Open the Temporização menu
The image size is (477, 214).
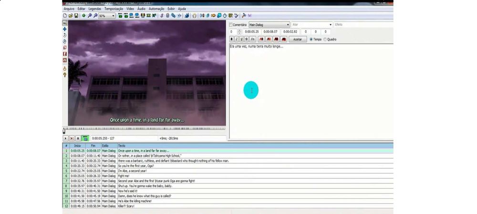tap(114, 9)
